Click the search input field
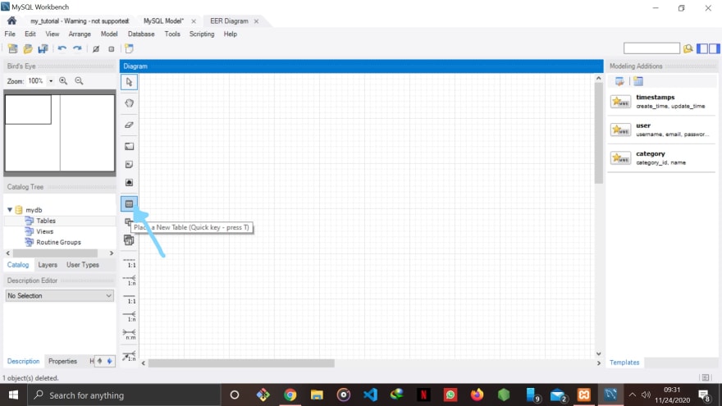The width and height of the screenshot is (722, 406). tap(651, 48)
